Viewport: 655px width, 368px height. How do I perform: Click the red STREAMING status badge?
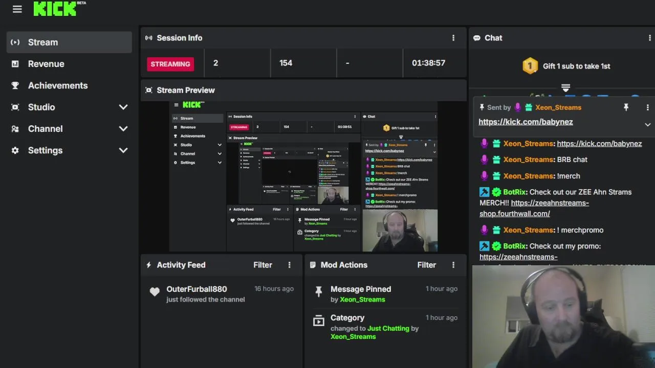pos(170,64)
